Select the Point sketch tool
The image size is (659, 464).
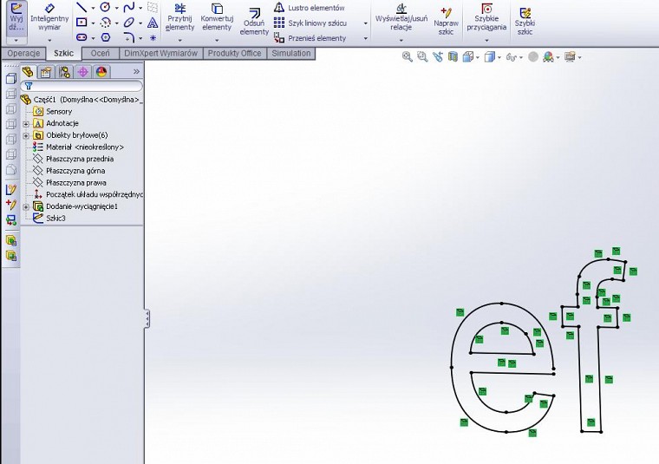coord(153,38)
